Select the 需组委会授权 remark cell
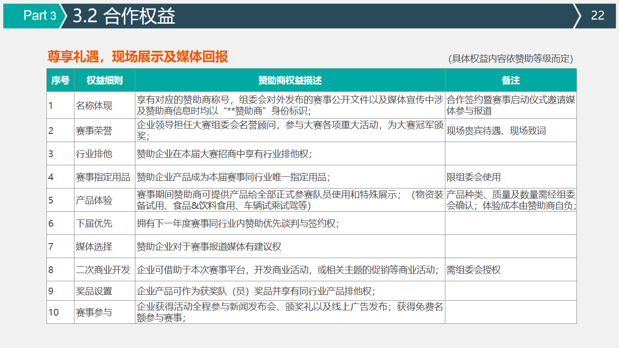Viewport: 619px width, 348px height. click(x=473, y=270)
